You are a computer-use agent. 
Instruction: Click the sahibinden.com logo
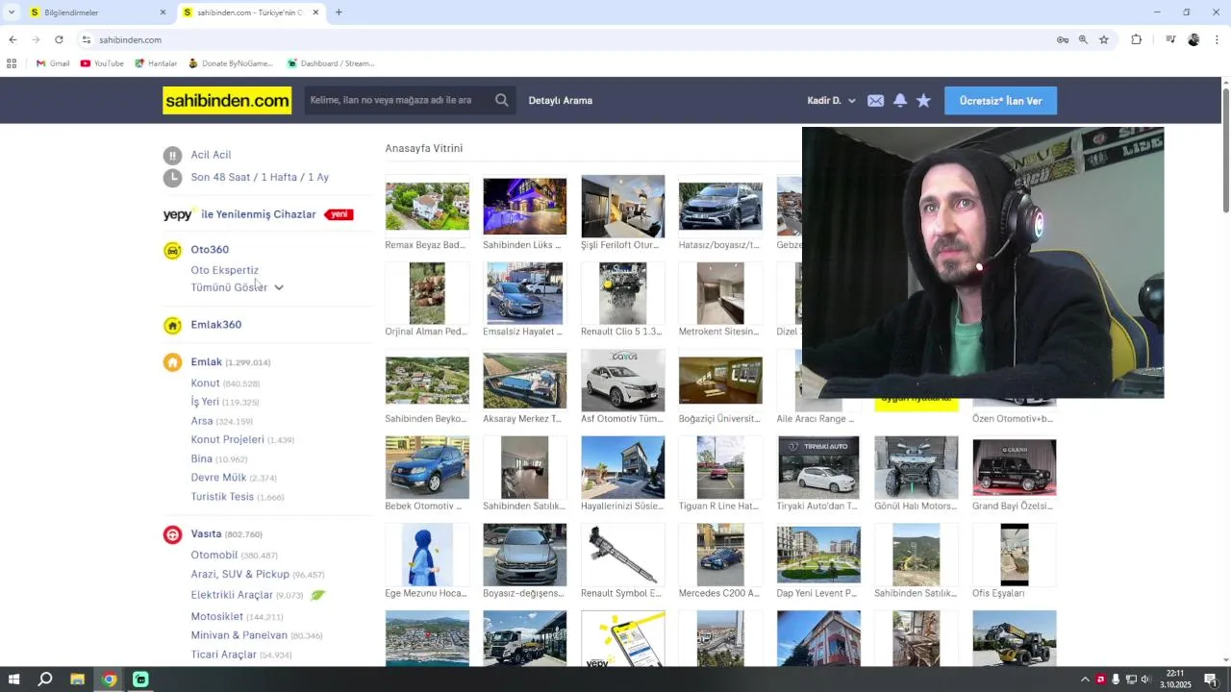click(227, 101)
